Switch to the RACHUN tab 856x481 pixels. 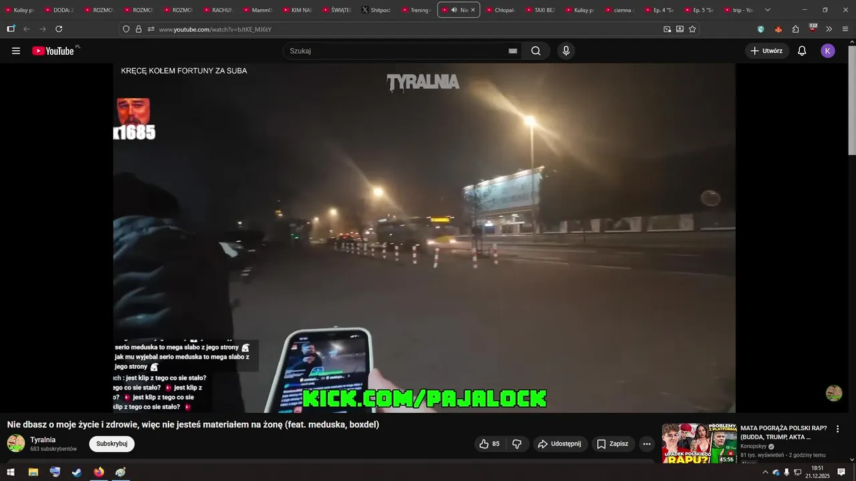coord(217,10)
